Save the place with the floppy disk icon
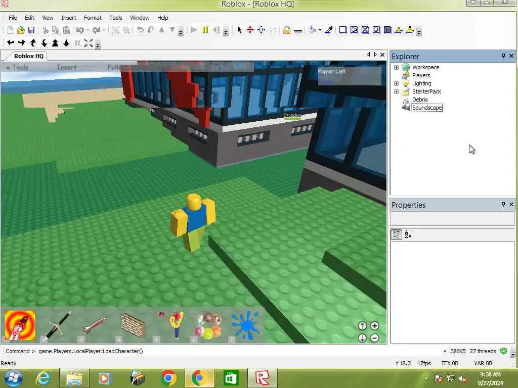This screenshot has width=518, height=388. [31, 30]
